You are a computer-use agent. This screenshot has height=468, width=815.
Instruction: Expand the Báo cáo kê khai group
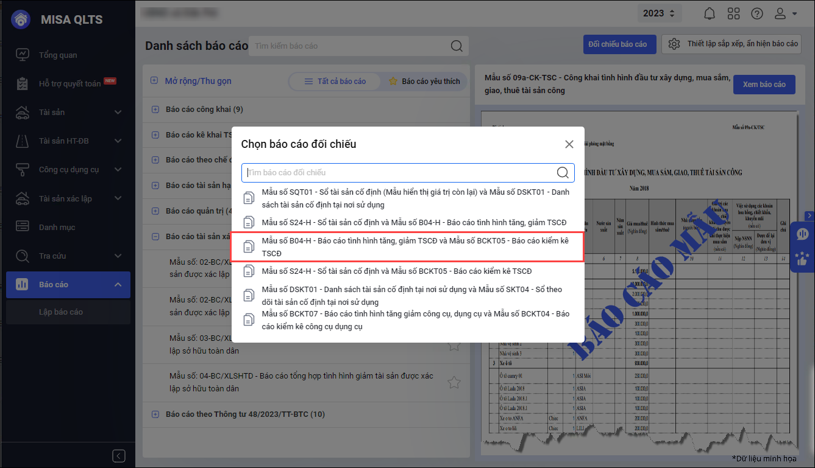155,135
